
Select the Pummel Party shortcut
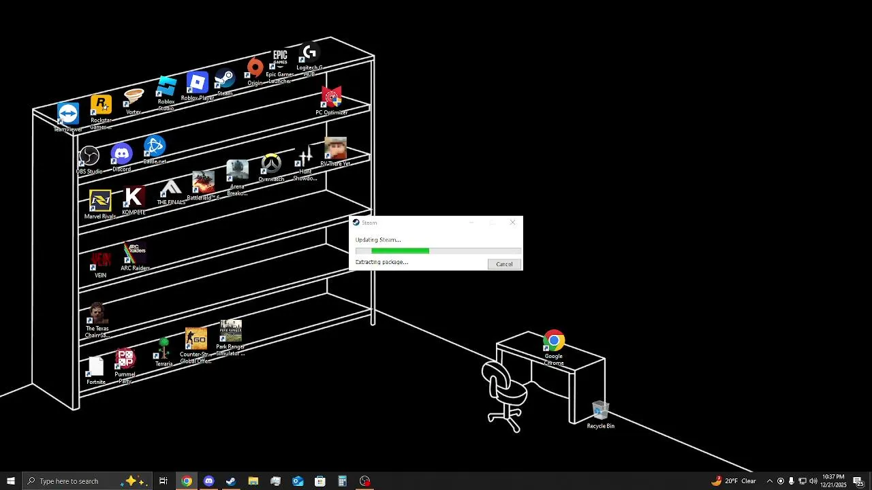coord(125,366)
